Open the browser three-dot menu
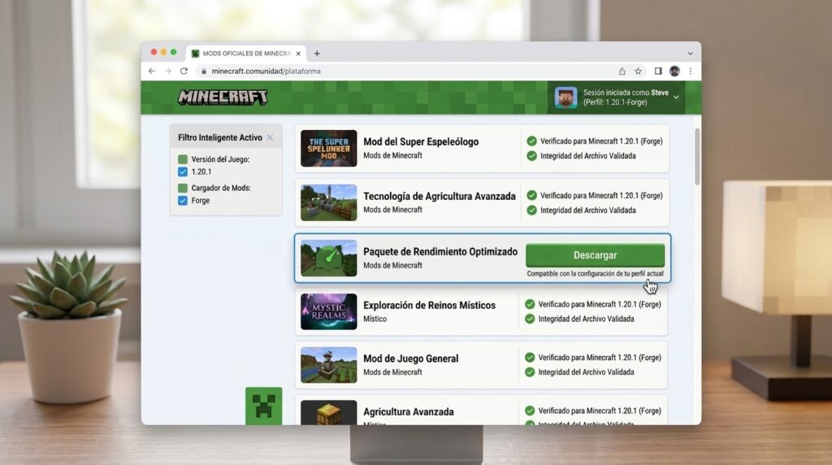The image size is (832, 465). [x=691, y=71]
